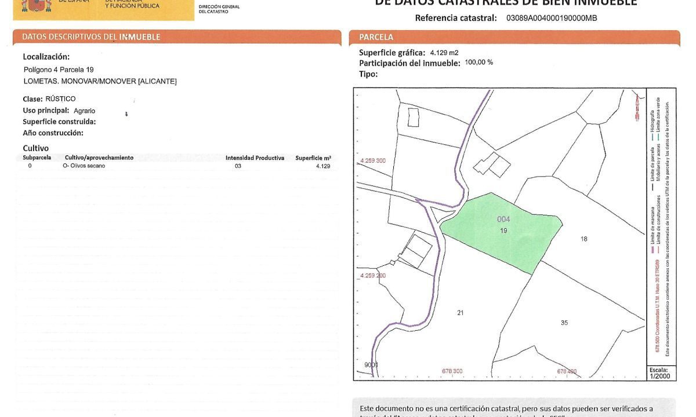This screenshot has width=696, height=417.
Task: Click parcel number 21 on the map
Action: coord(461,313)
